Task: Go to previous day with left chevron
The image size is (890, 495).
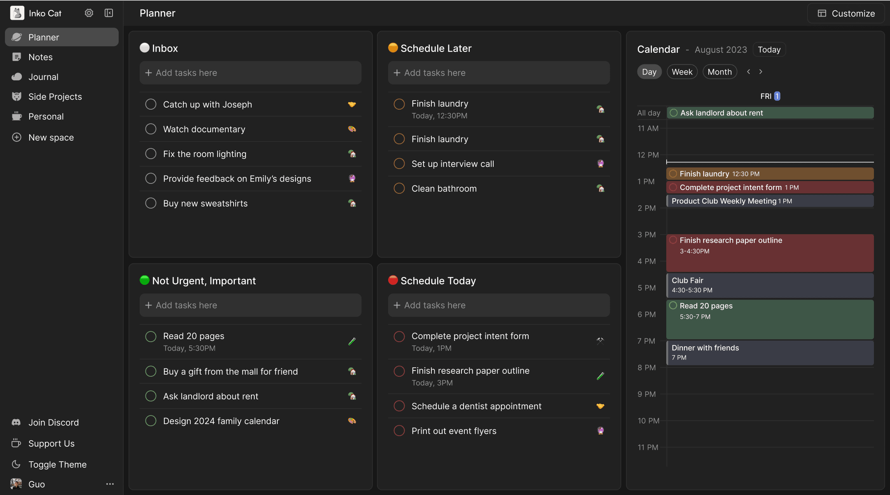Action: click(x=749, y=72)
